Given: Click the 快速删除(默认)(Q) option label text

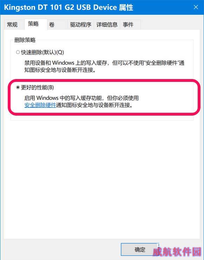Looking at the screenshot, I should tap(42, 52).
